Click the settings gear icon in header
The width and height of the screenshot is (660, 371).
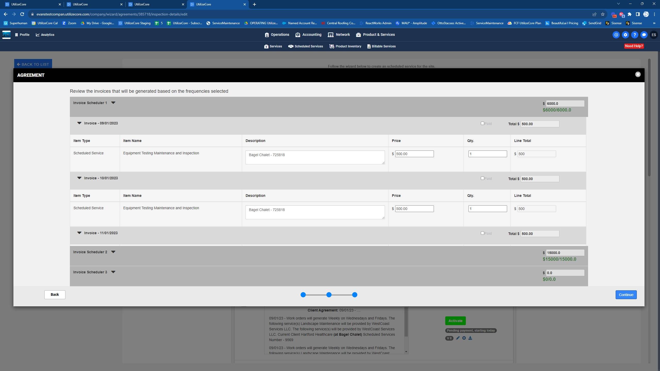coord(625,35)
